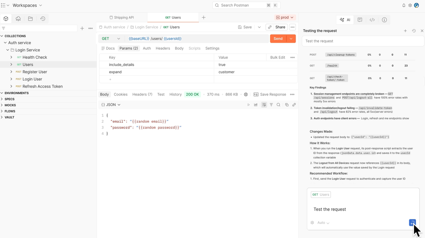Open the Save options dropdown arrow

tap(259, 27)
